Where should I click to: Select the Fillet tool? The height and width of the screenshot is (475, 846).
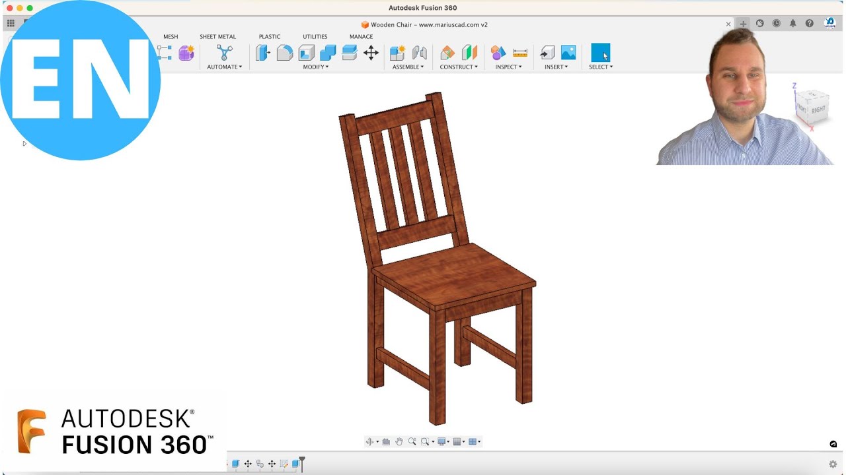[284, 53]
